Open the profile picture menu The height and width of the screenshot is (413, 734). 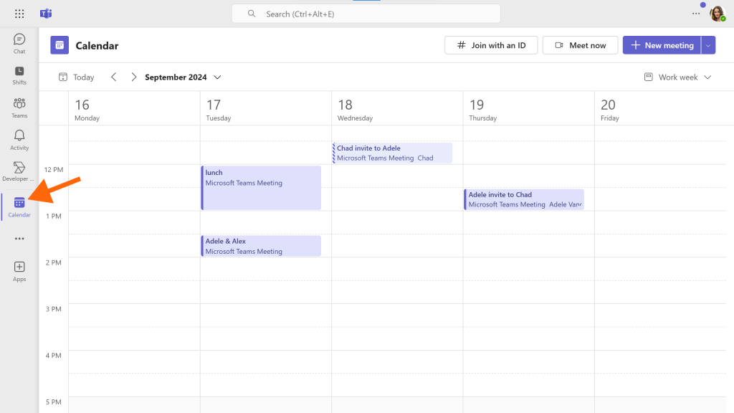pyautogui.click(x=717, y=14)
